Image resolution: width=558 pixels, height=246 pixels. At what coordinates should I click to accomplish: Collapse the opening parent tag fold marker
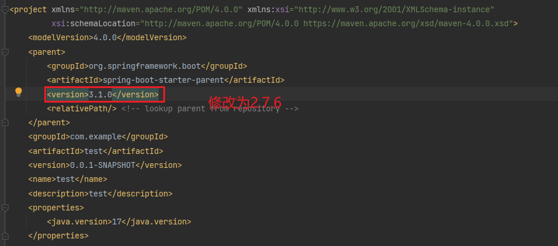click(5, 52)
